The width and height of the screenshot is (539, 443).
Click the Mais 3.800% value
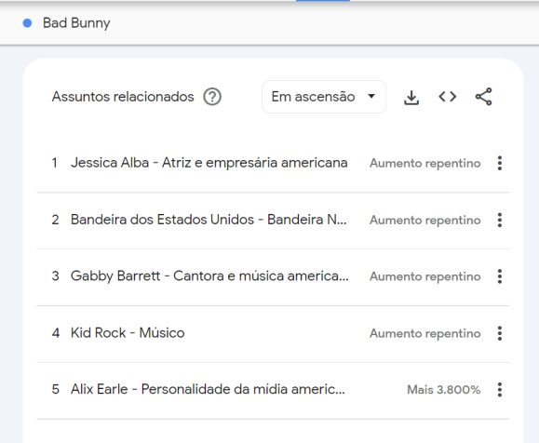click(x=443, y=390)
